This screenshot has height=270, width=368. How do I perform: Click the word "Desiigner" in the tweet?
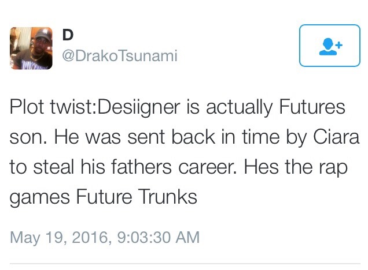pos(133,108)
